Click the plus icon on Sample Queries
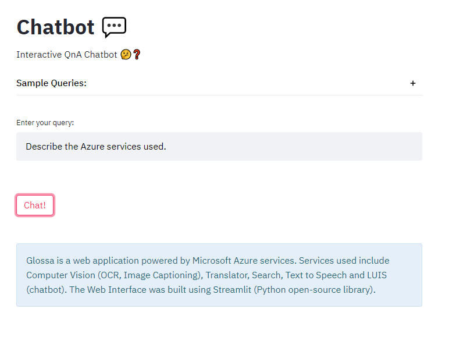The image size is (463, 344). (x=413, y=83)
